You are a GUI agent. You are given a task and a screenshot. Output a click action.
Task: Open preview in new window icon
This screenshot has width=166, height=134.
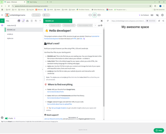(159, 21)
